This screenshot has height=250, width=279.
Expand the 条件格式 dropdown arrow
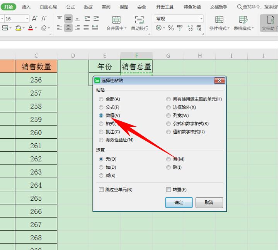(x=228, y=28)
